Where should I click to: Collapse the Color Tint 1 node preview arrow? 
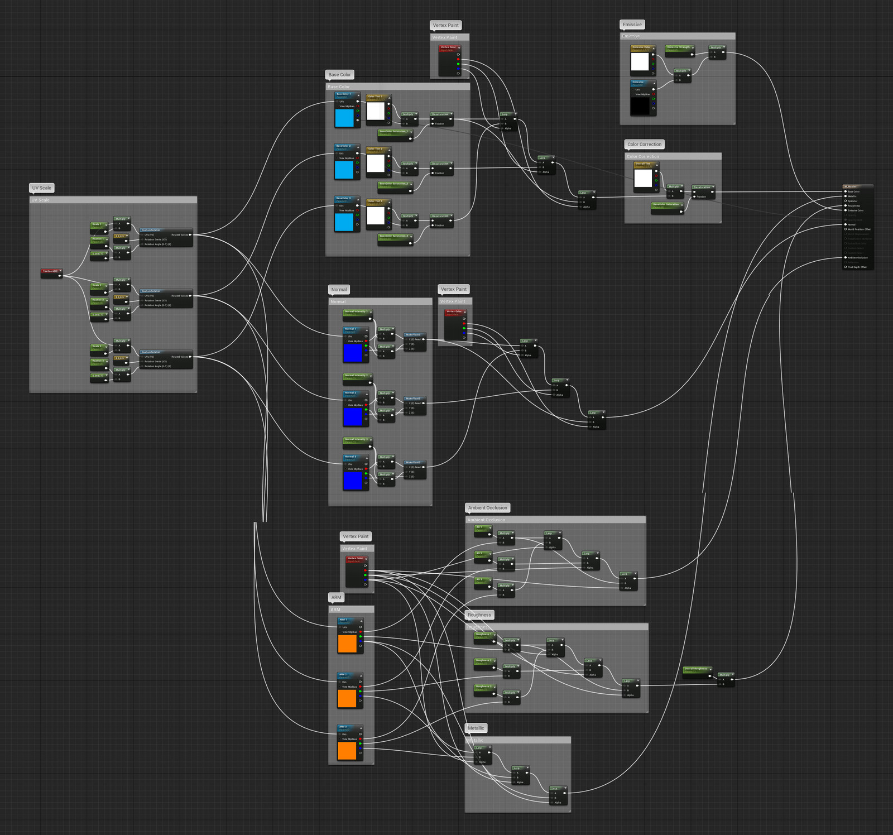390,97
